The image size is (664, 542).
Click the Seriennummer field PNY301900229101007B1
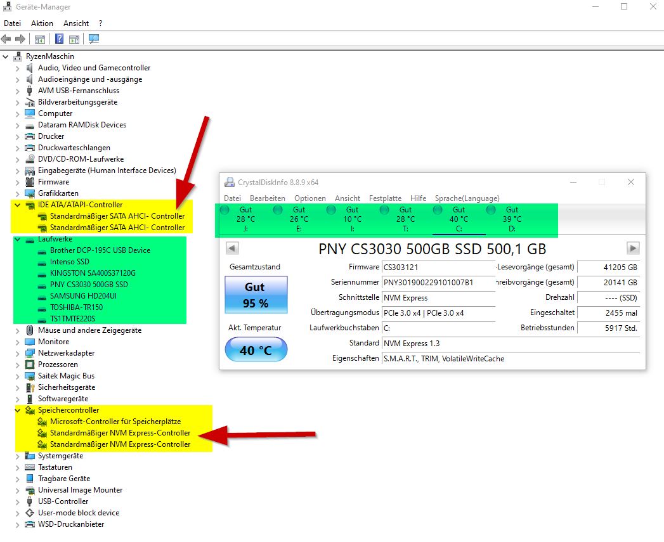(x=438, y=283)
